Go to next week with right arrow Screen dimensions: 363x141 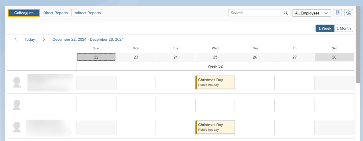coord(44,40)
